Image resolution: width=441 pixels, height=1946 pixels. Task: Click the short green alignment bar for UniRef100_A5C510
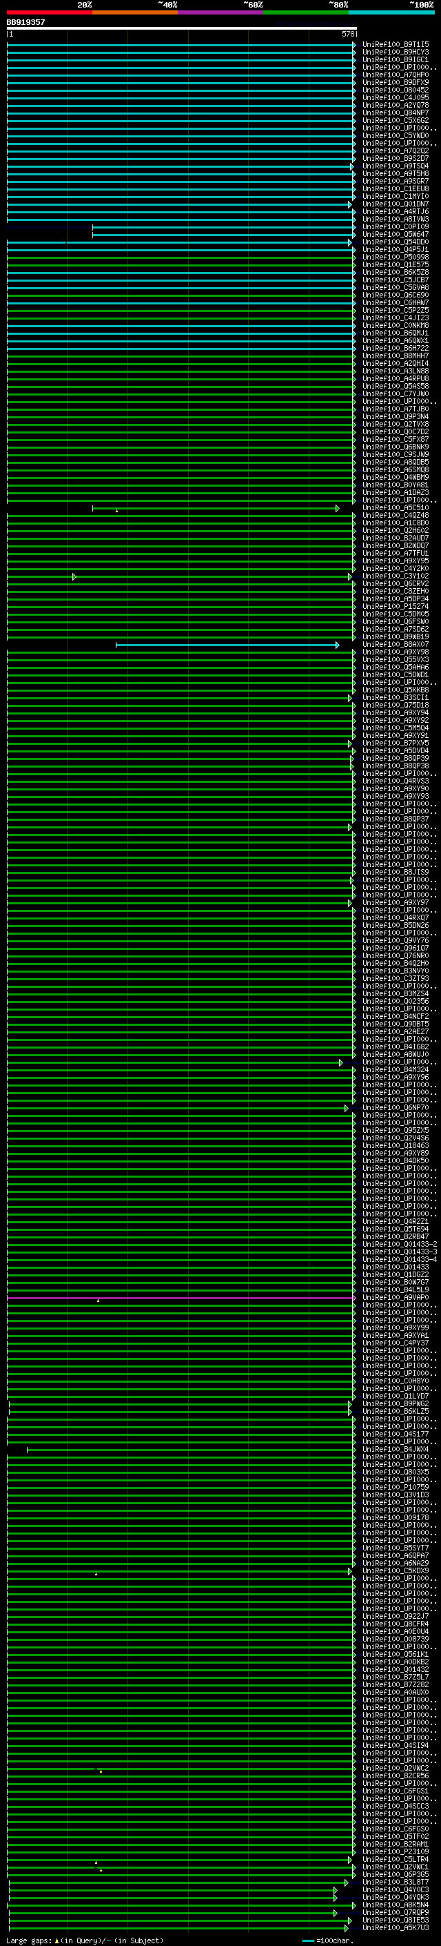click(216, 508)
